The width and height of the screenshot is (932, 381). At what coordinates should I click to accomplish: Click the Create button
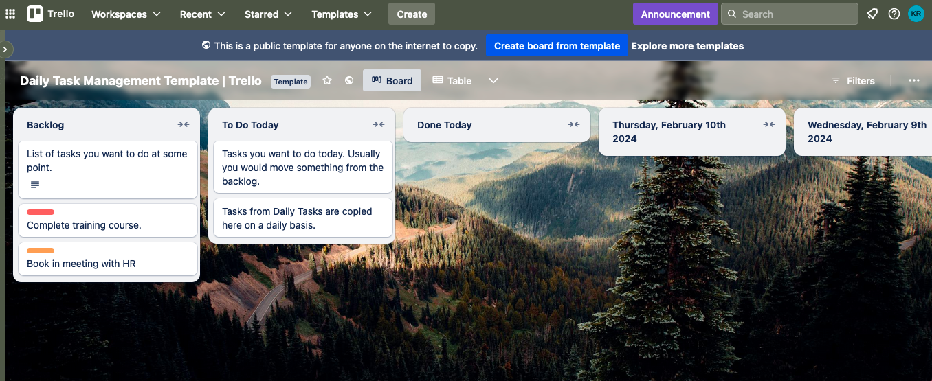[412, 14]
